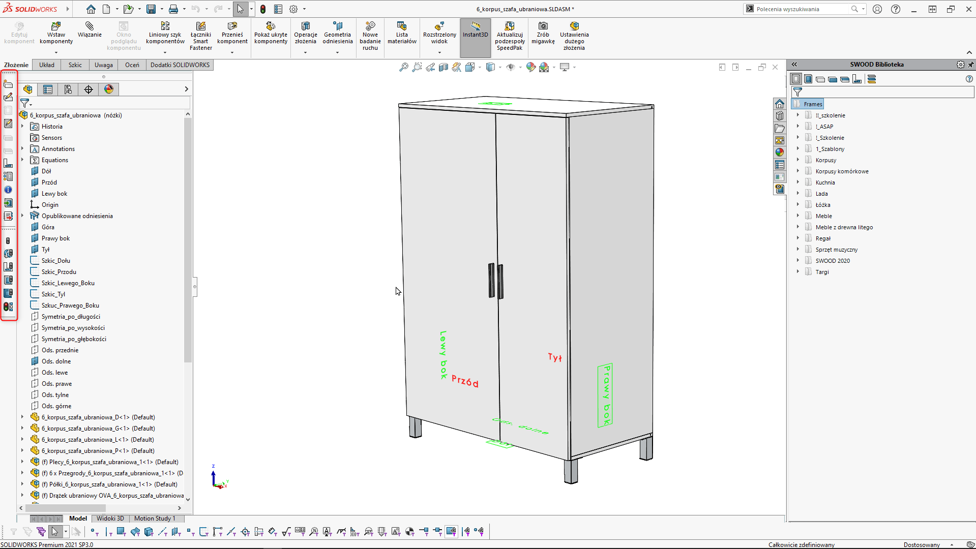976x549 pixels.
Task: Open Edit appearance color sphere in view toolbar
Action: click(530, 67)
